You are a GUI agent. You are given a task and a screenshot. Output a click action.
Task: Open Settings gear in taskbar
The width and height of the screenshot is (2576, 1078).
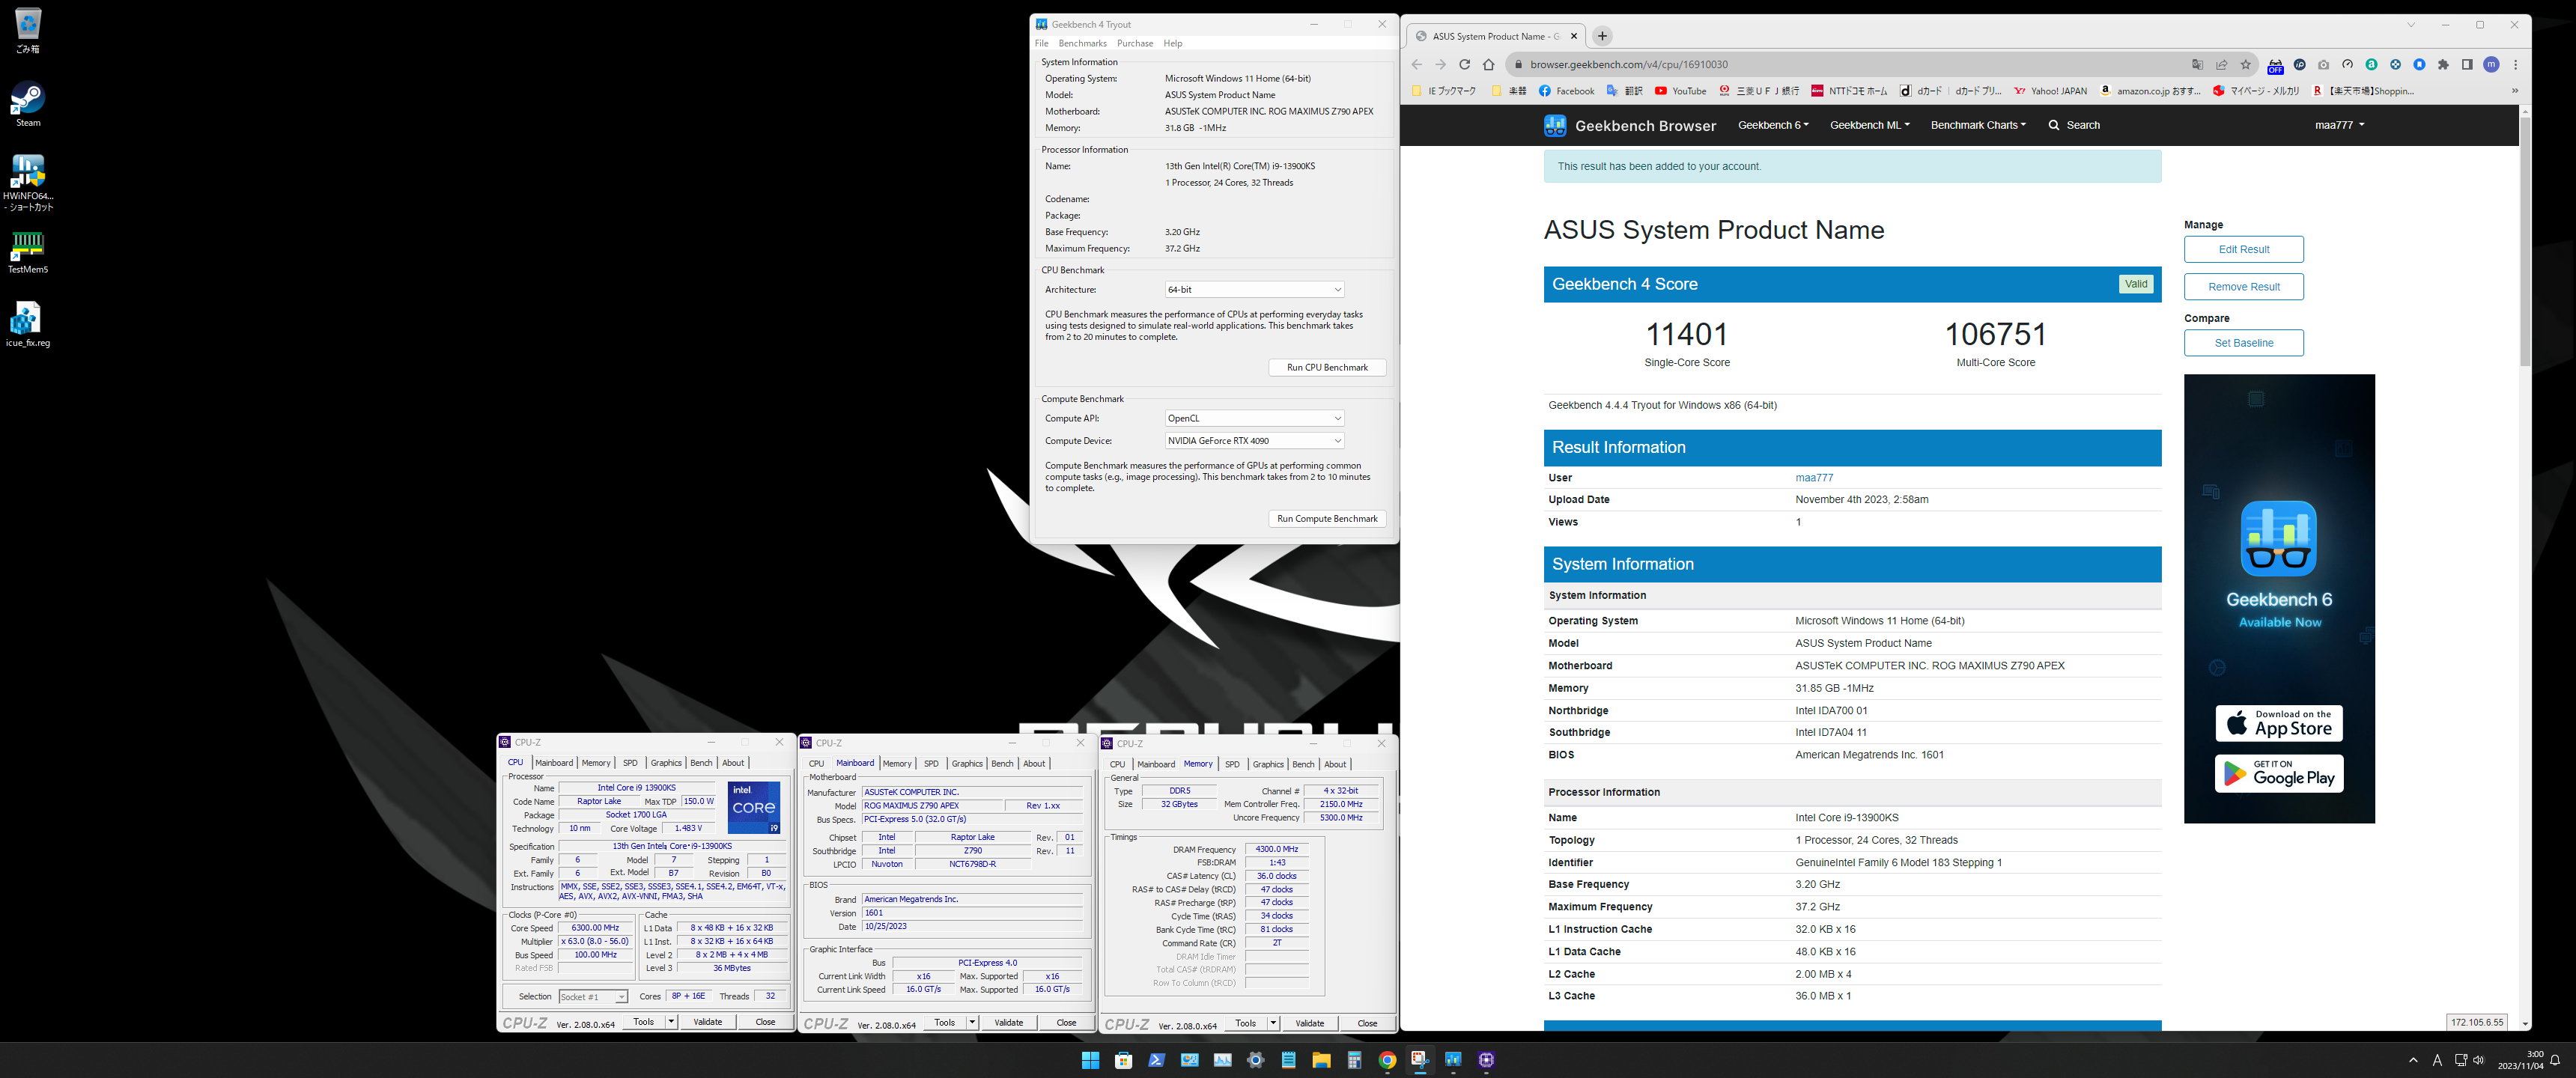[x=1255, y=1060]
